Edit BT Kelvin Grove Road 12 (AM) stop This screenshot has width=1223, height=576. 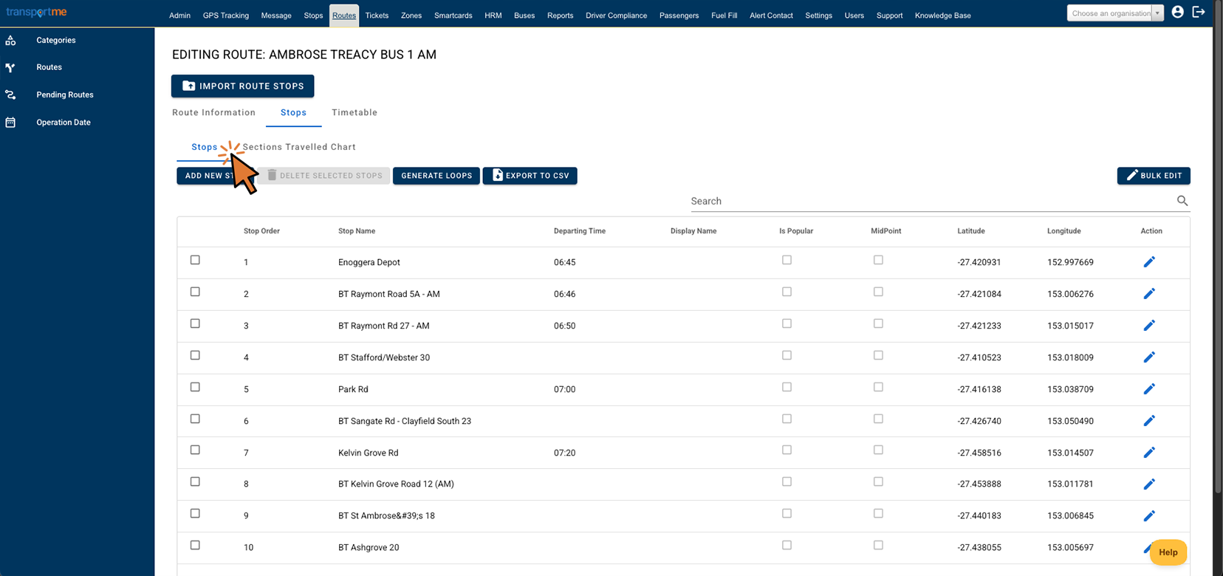pyautogui.click(x=1149, y=484)
